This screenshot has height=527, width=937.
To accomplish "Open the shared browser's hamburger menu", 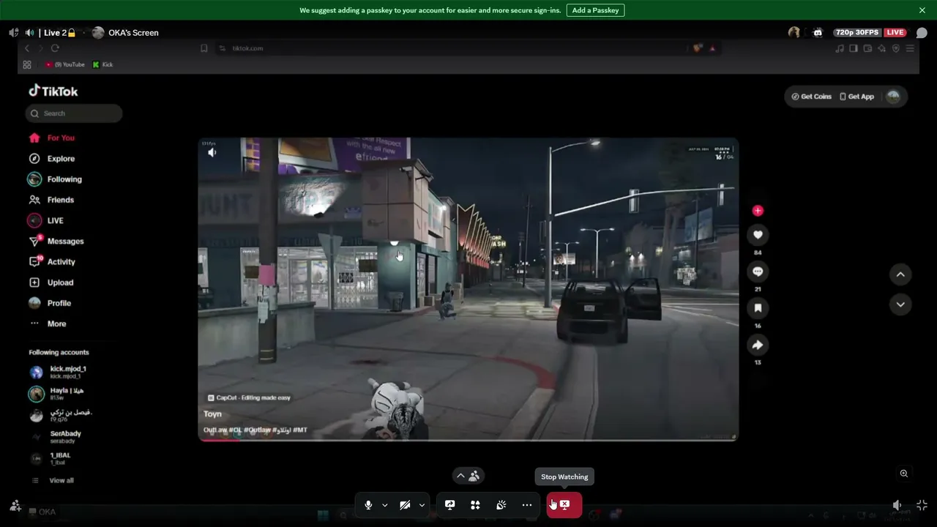I will (910, 48).
